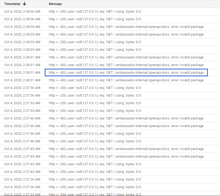This screenshot has height=196, width=220.
Task: Open the lower 2:37:46 AM ping message
Action: tap(95, 141)
